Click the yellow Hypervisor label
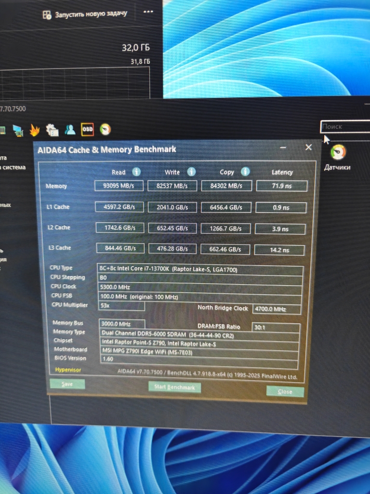 pyautogui.click(x=68, y=370)
